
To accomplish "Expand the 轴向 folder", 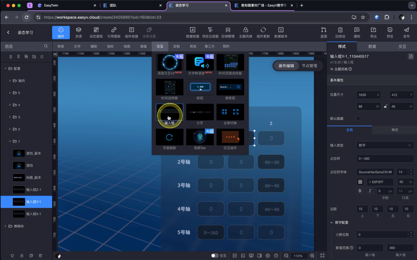I will pyautogui.click(x=10, y=81).
